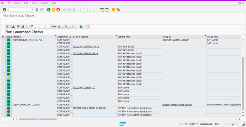
Task: Click the Display Graphic chart icon
Action: pyautogui.click(x=81, y=26)
